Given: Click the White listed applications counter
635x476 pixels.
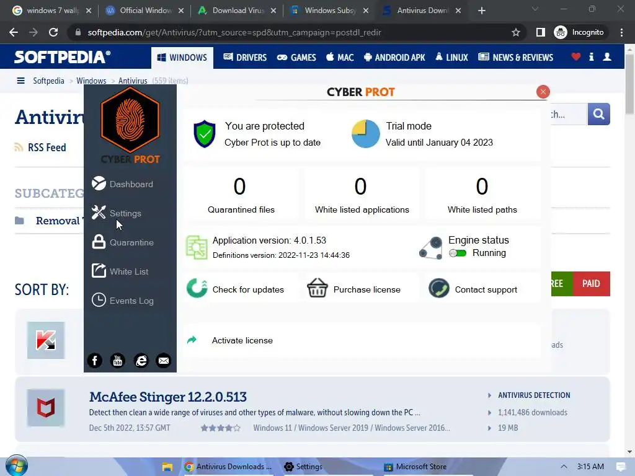Looking at the screenshot, I should (362, 195).
